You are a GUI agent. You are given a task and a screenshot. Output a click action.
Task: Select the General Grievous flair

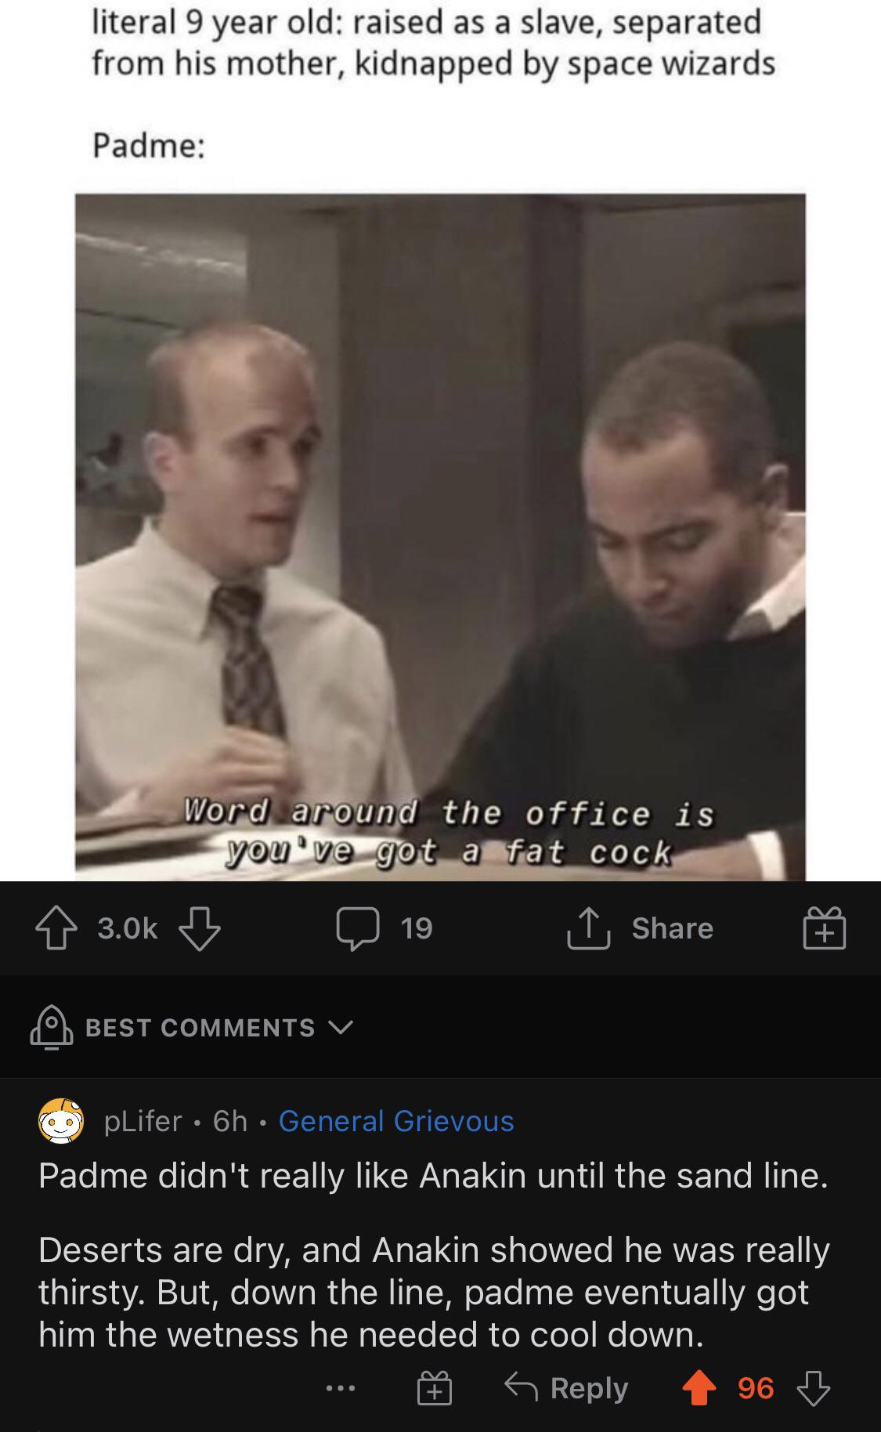[396, 1121]
